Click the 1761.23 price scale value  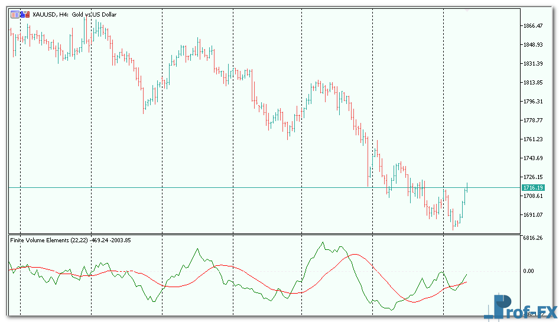point(532,139)
